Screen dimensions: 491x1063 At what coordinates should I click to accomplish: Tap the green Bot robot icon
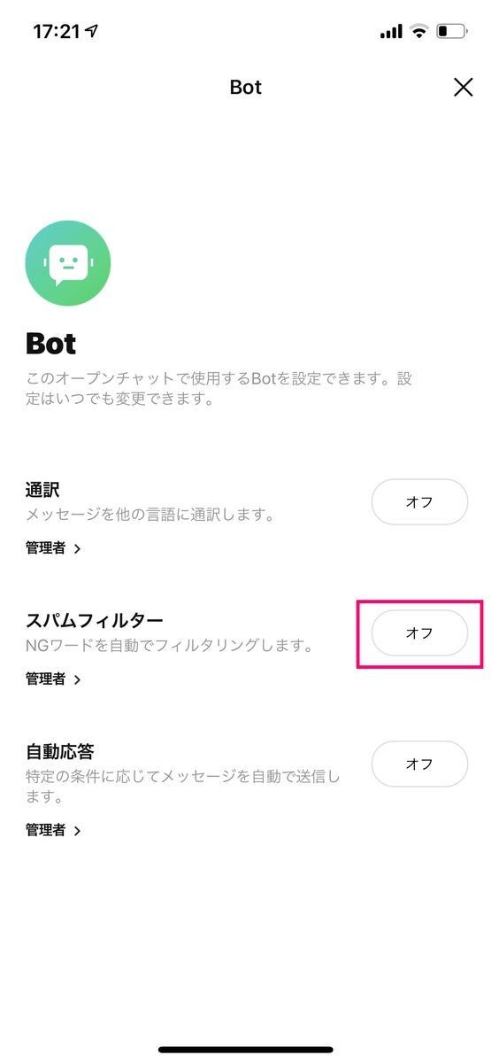click(68, 264)
